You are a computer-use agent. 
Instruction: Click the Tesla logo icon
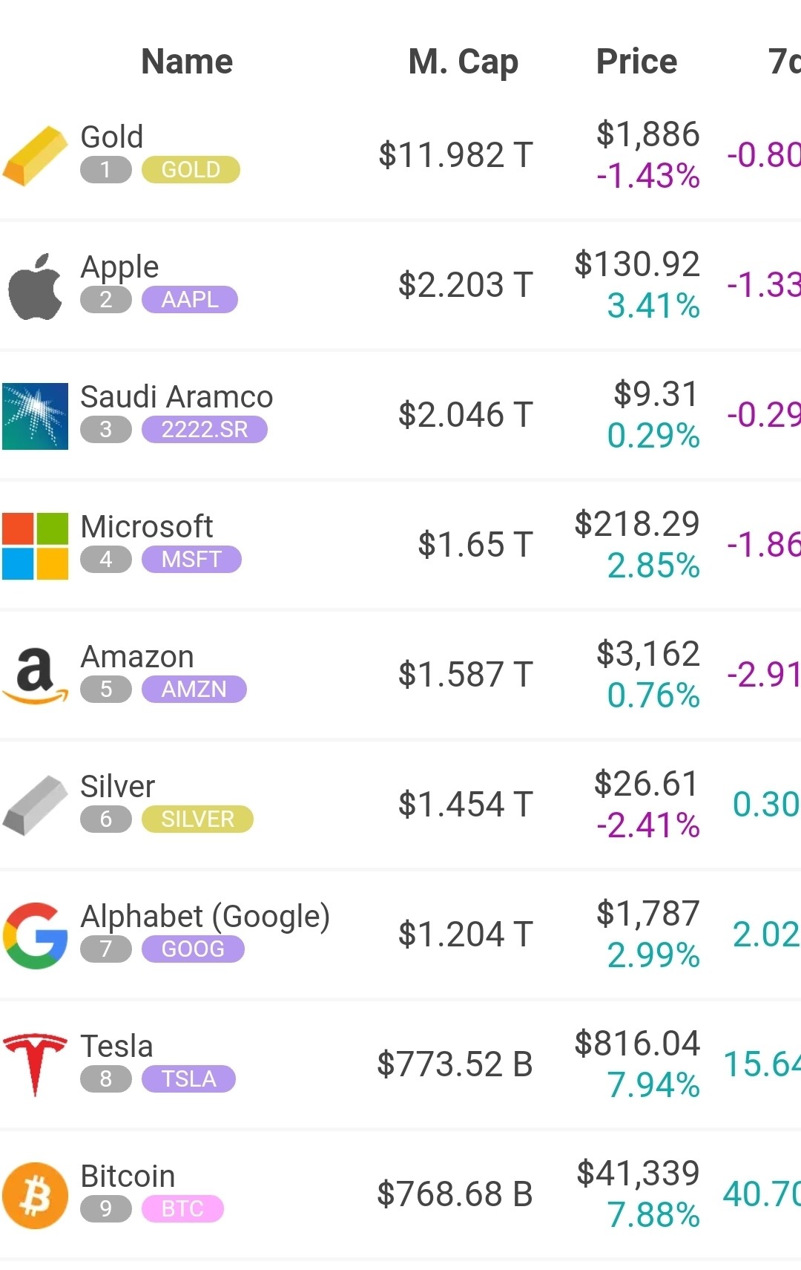tap(35, 1065)
